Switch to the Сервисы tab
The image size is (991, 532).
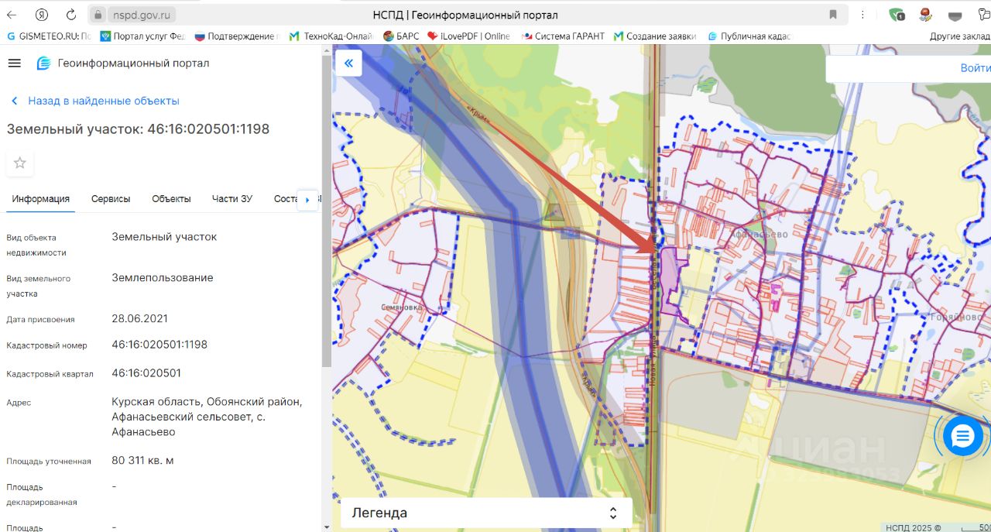(111, 199)
